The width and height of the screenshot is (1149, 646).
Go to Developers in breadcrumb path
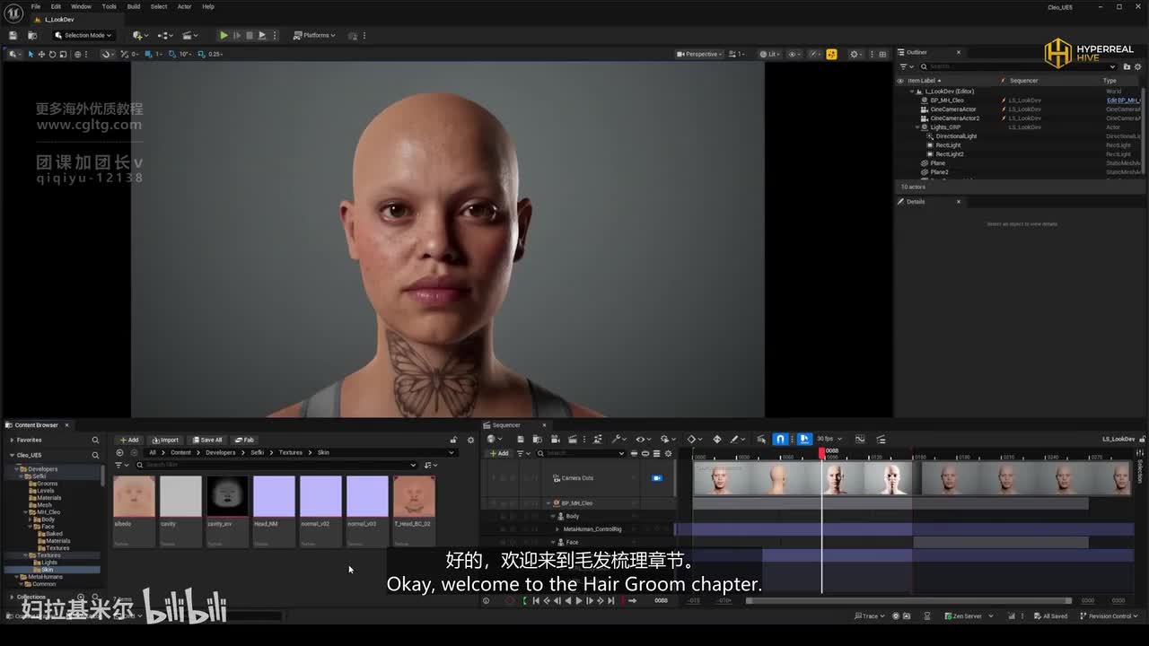(221, 452)
